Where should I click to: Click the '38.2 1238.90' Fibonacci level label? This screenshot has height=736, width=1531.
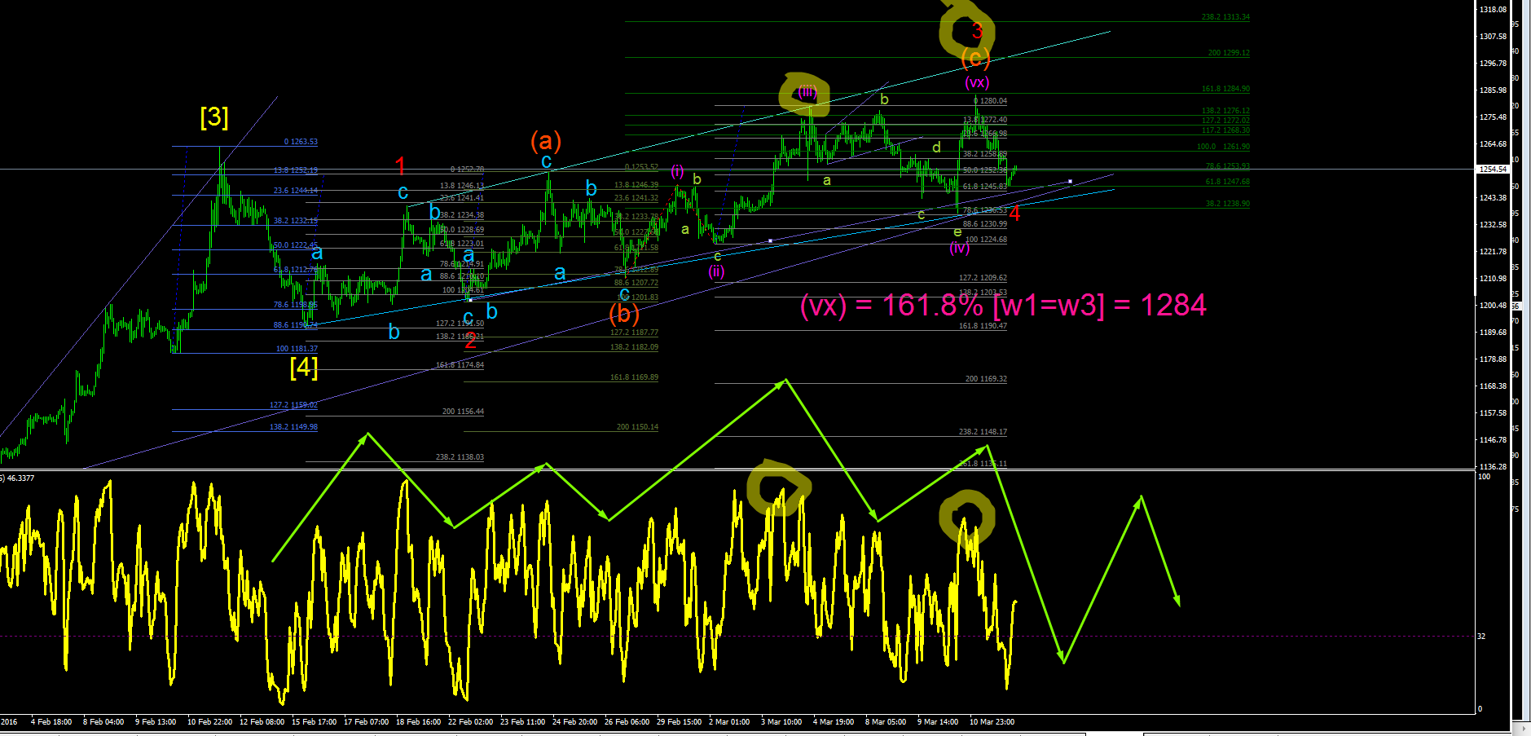tap(1228, 204)
